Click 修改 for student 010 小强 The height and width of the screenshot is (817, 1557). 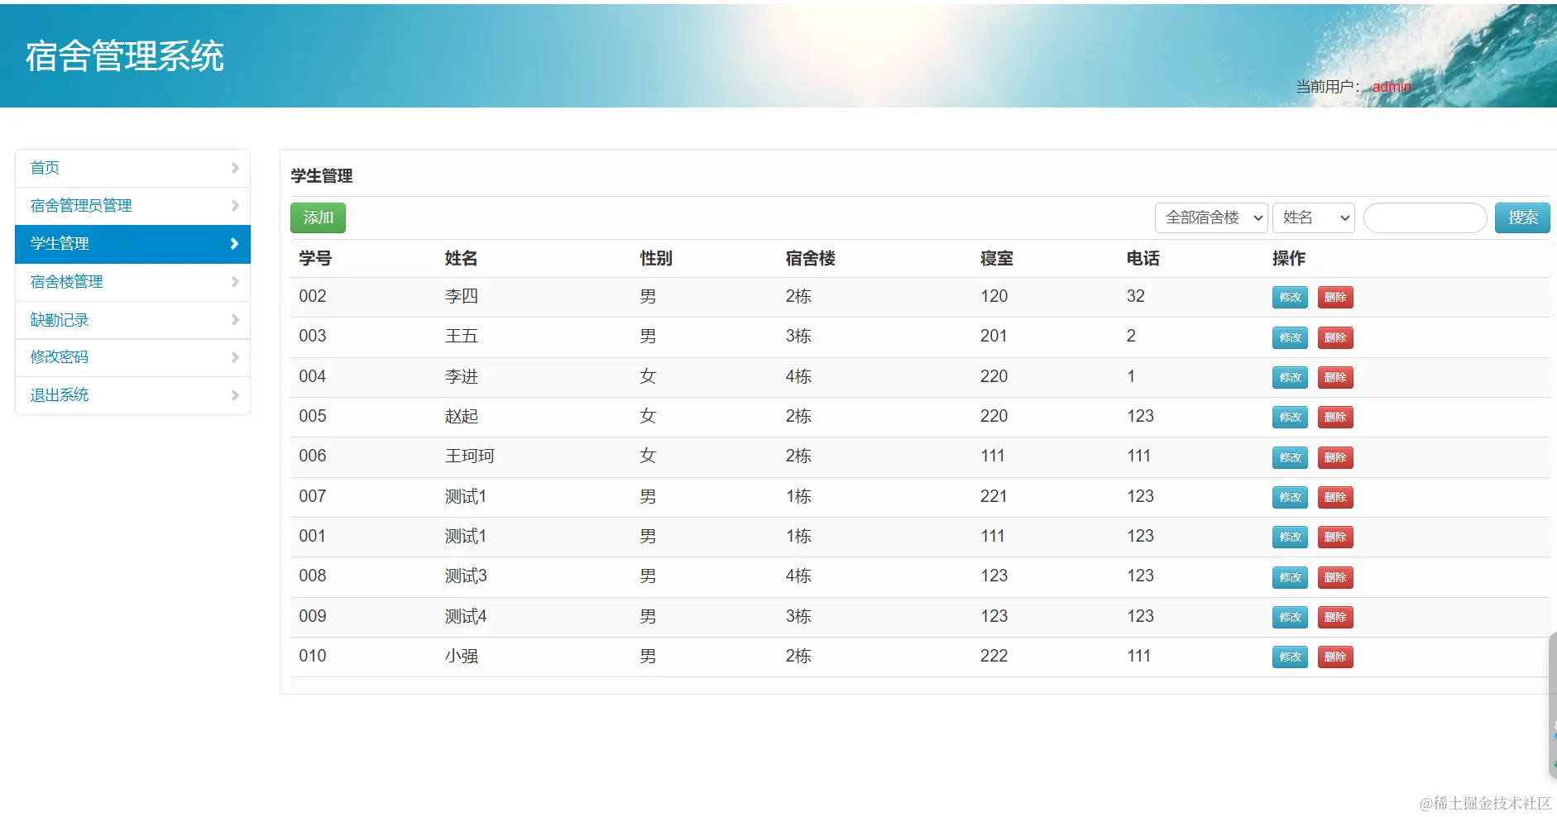tap(1290, 657)
